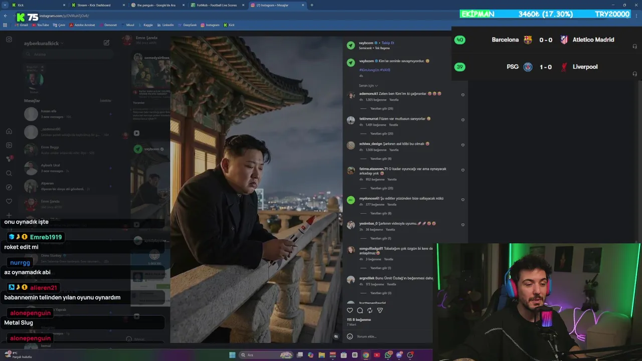
Task: Share the post with paper-plane icon
Action: click(x=380, y=310)
